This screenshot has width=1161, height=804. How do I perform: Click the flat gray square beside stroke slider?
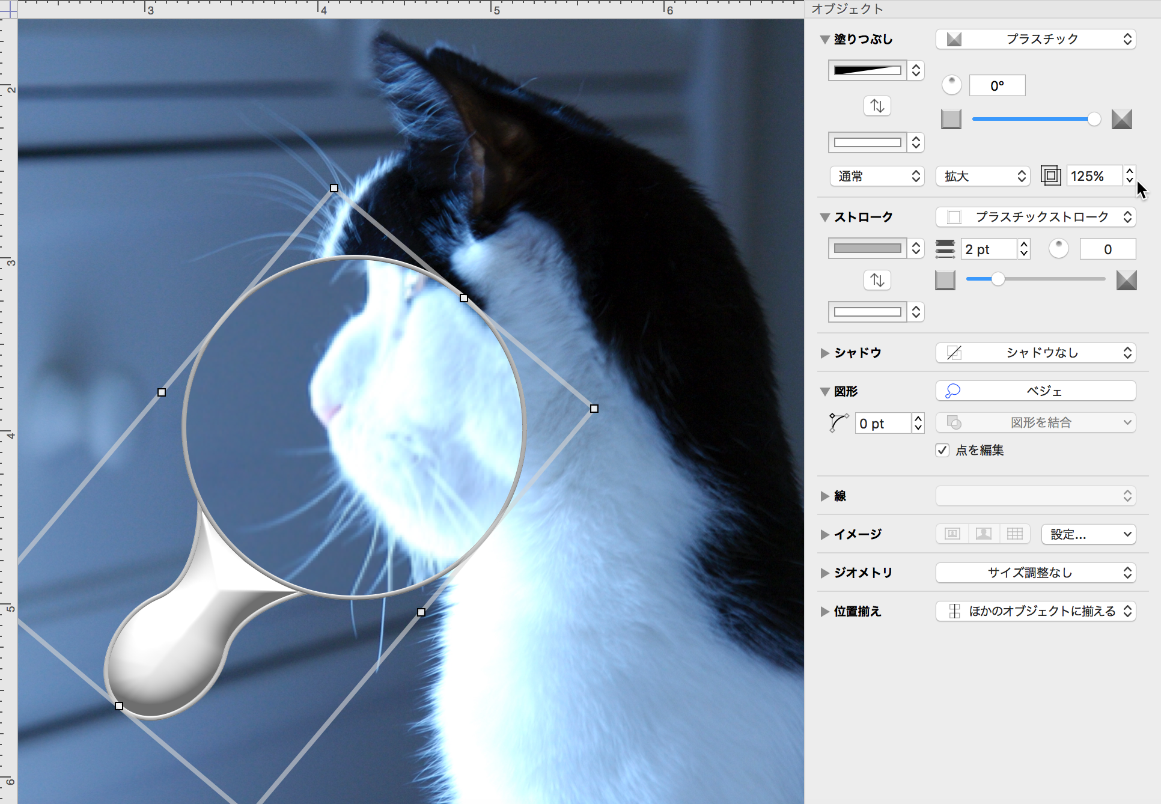(x=945, y=279)
